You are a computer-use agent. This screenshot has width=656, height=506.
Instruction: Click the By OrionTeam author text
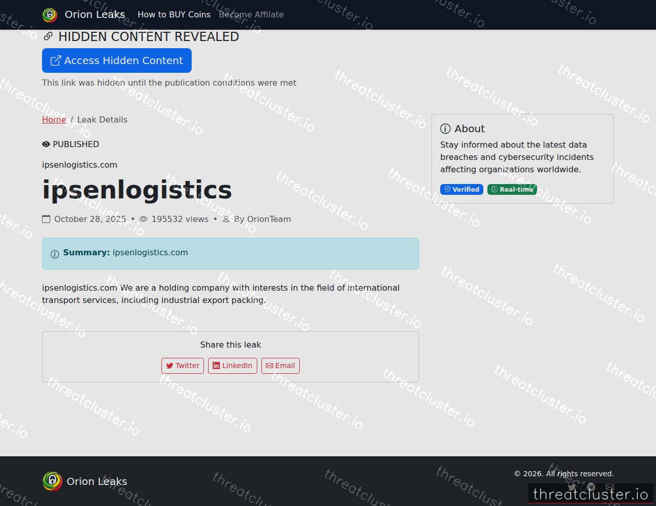[x=262, y=219]
